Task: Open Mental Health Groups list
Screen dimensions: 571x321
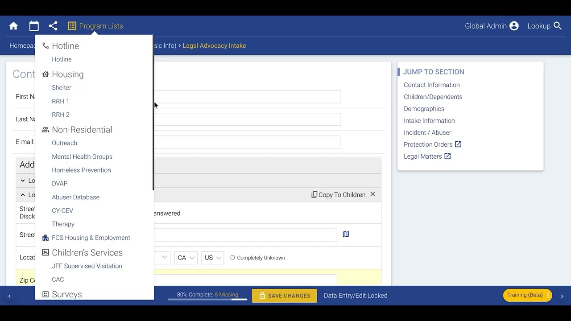Action: (x=82, y=156)
